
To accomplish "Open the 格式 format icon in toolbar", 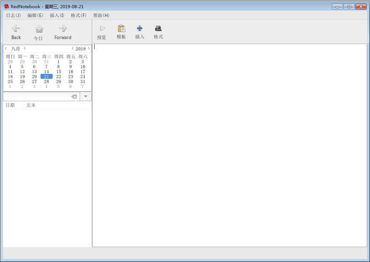I will (x=158, y=28).
